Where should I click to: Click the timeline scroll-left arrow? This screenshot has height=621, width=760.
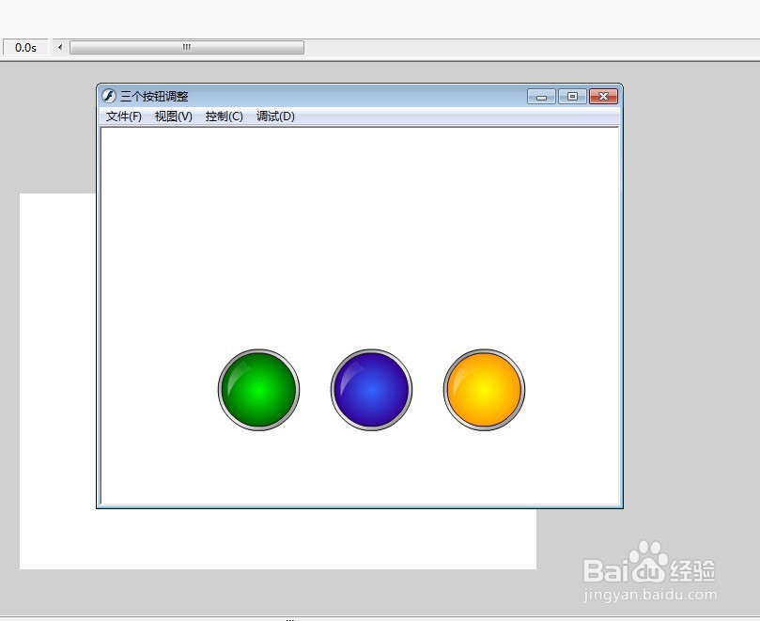pos(60,48)
